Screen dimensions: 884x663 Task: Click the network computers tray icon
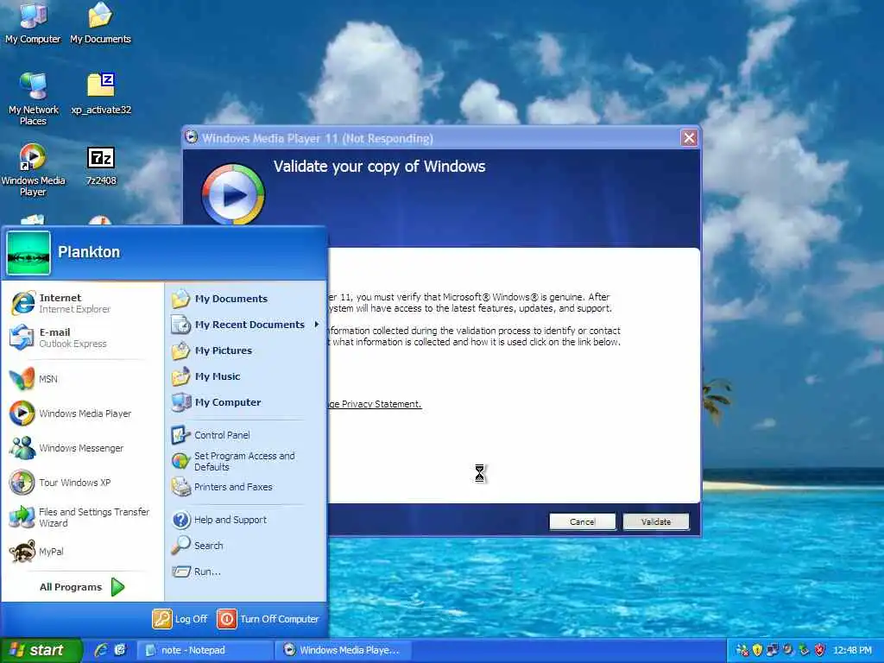(773, 651)
